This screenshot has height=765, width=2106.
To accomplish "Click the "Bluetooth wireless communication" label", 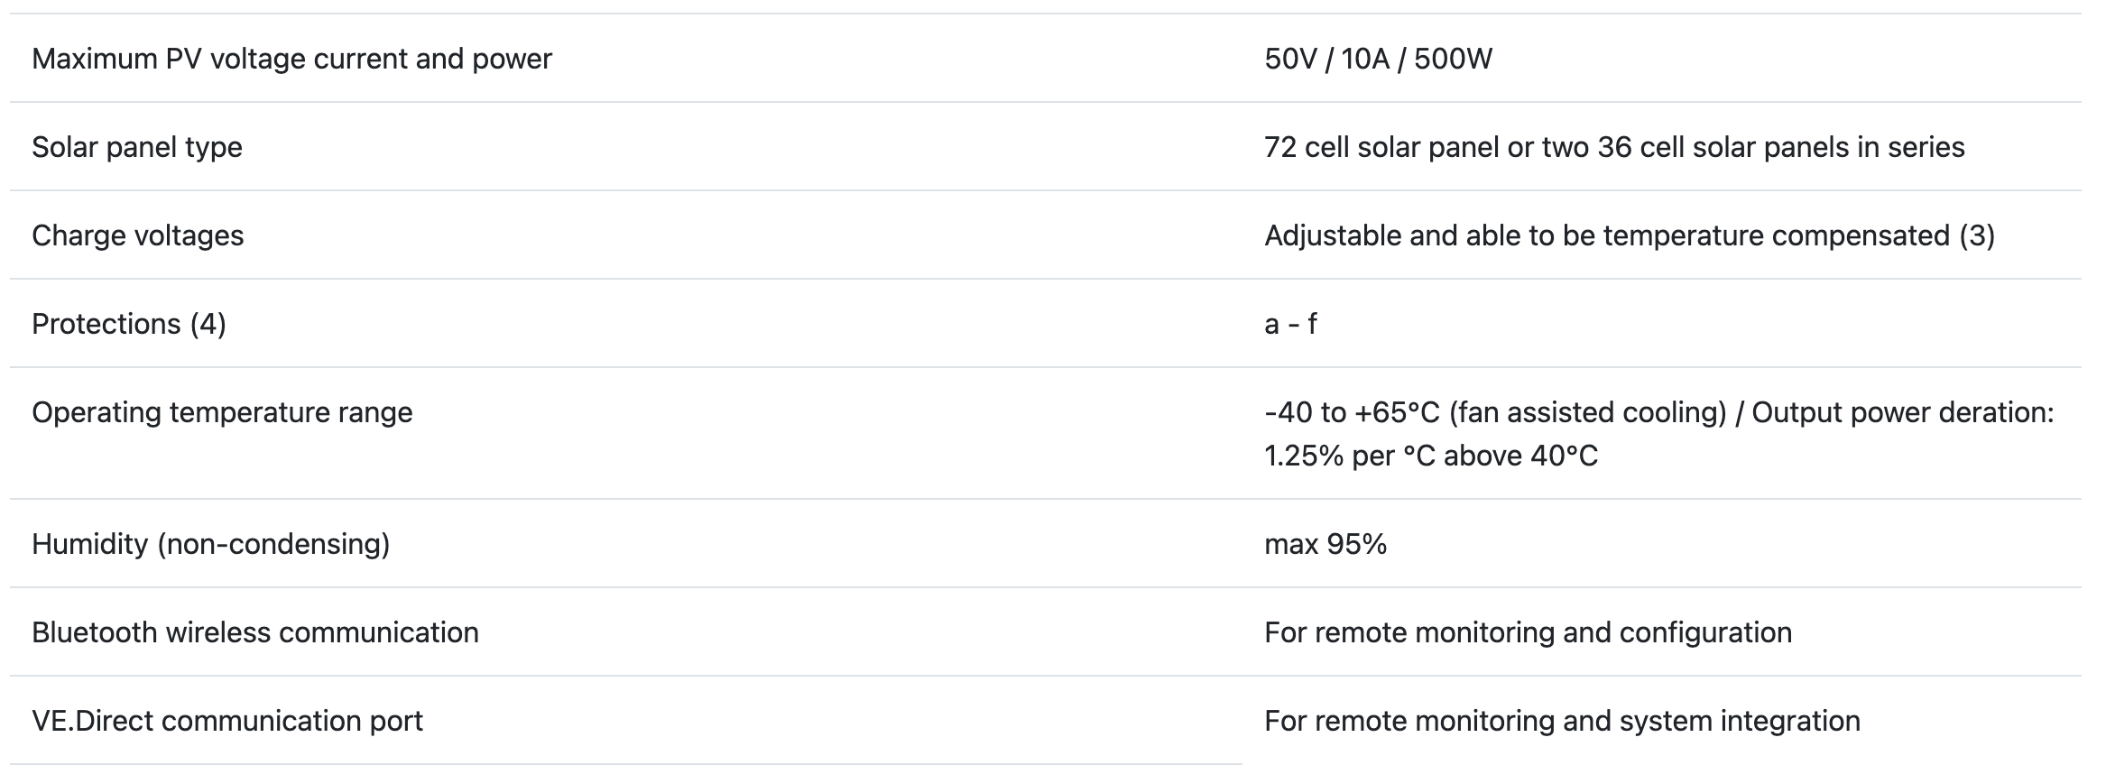I will (255, 632).
